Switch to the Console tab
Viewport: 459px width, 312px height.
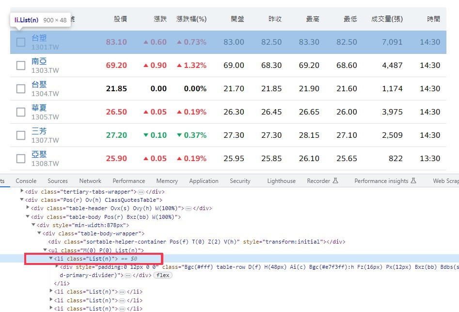coord(26,181)
